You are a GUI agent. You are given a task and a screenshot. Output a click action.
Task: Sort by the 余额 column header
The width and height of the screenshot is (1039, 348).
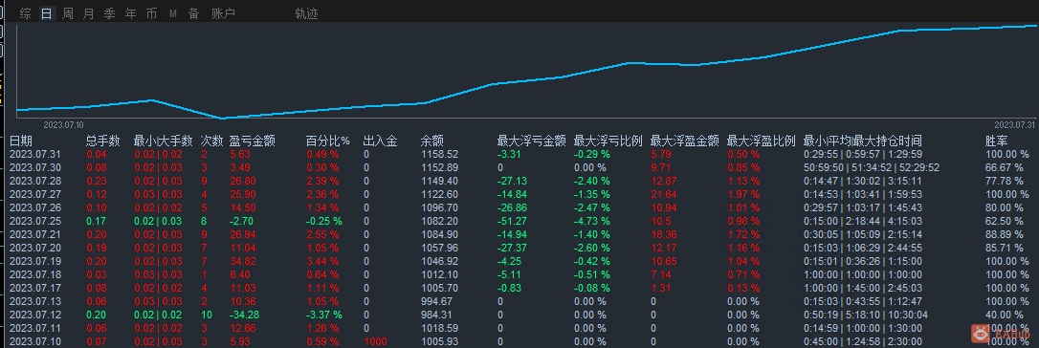(432, 141)
